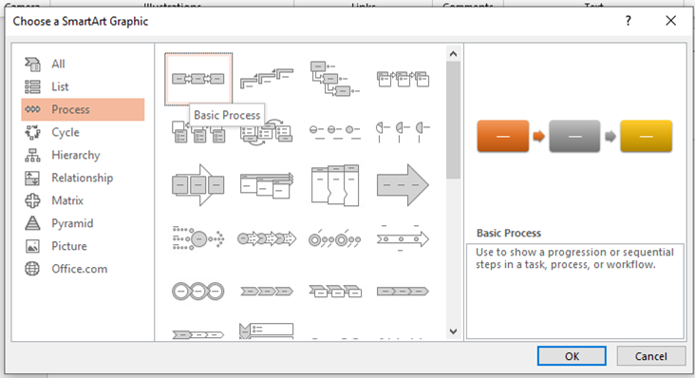Image resolution: width=695 pixels, height=378 pixels.
Task: Choose the Step Up Process layout
Action: tap(267, 79)
